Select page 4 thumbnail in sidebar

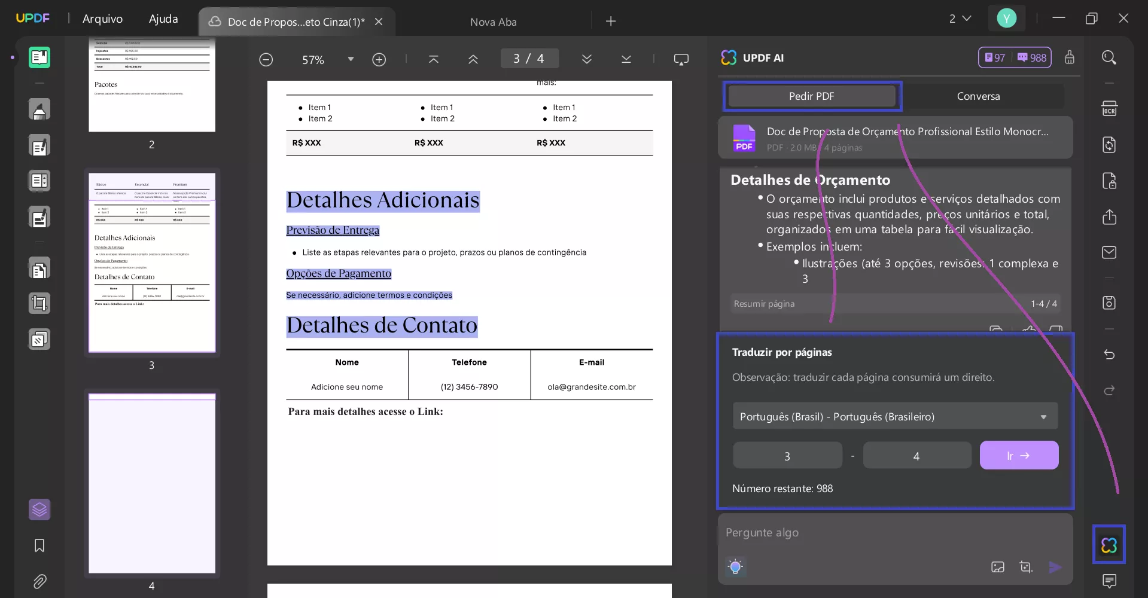151,483
